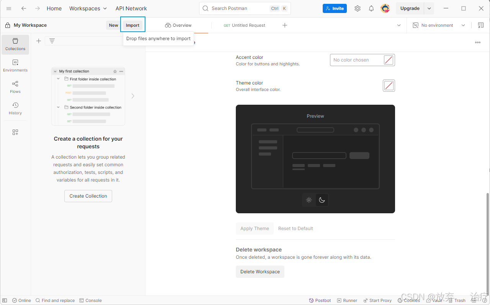Screen dimensions: 490x305
Task: Open the Upgrade dropdown arrow
Action: coord(429,8)
